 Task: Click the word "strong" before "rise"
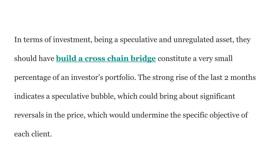point(163,78)
